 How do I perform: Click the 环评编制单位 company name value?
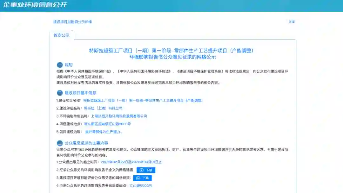(x=119, y=116)
